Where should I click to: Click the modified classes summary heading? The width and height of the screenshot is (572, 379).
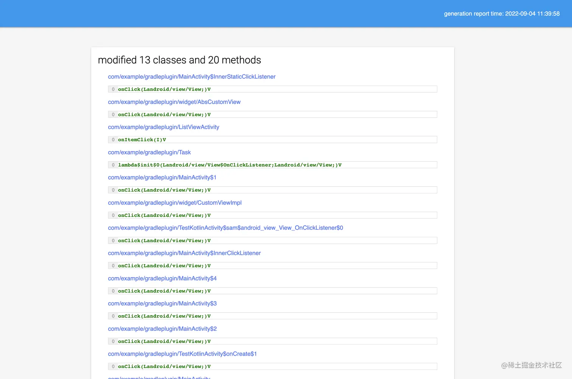pyautogui.click(x=179, y=60)
